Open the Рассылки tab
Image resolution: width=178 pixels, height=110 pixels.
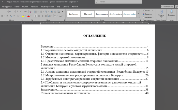click(x=35, y=7)
